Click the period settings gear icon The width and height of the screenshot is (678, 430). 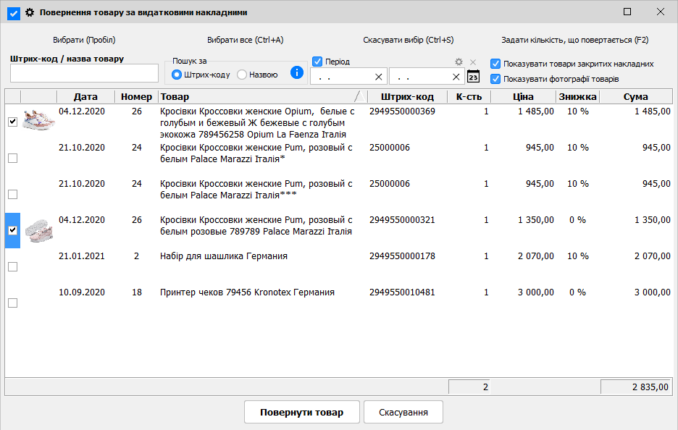point(459,62)
